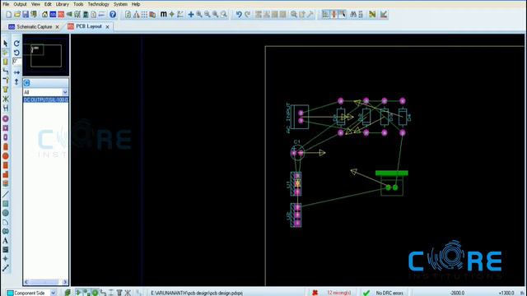Click the 'No DRC errors' status indicator
This screenshot has width=527, height=296.
tap(389, 293)
